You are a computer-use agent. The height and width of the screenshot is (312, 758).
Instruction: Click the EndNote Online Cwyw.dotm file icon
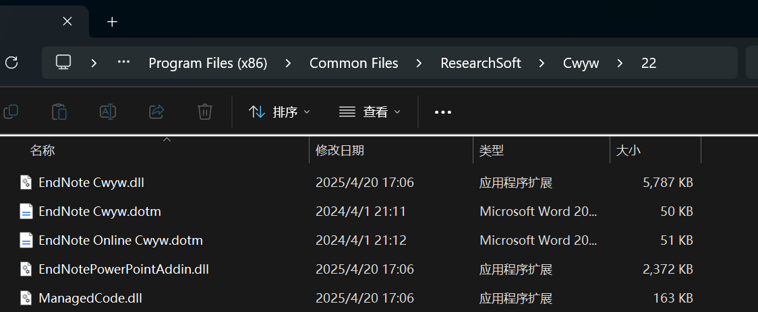point(26,240)
